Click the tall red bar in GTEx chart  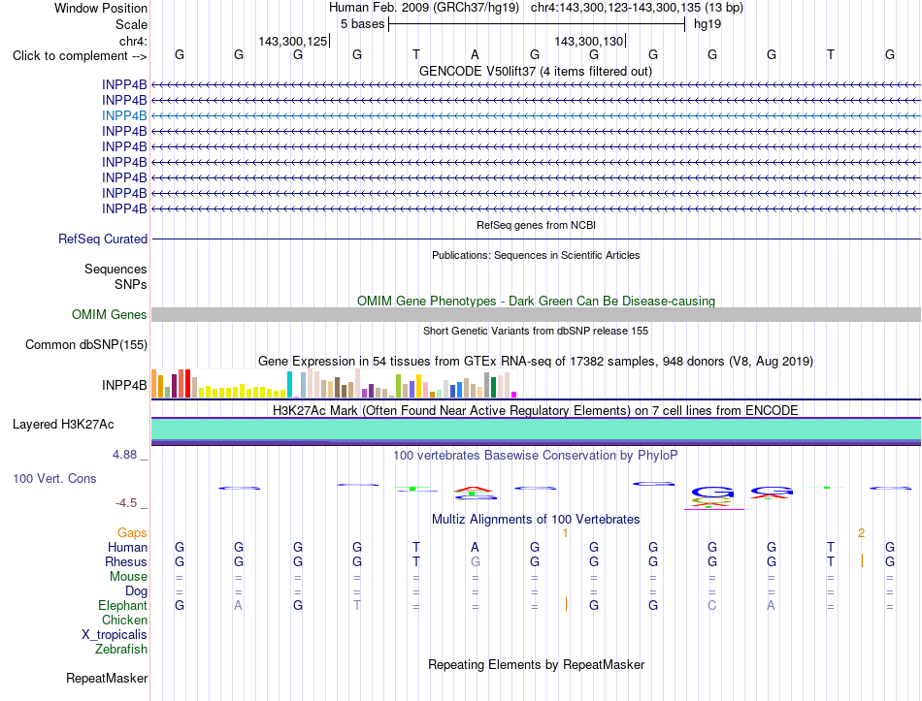click(x=187, y=384)
